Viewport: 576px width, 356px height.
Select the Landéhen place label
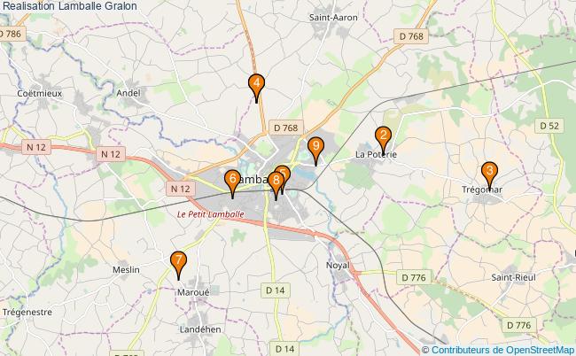200,329
